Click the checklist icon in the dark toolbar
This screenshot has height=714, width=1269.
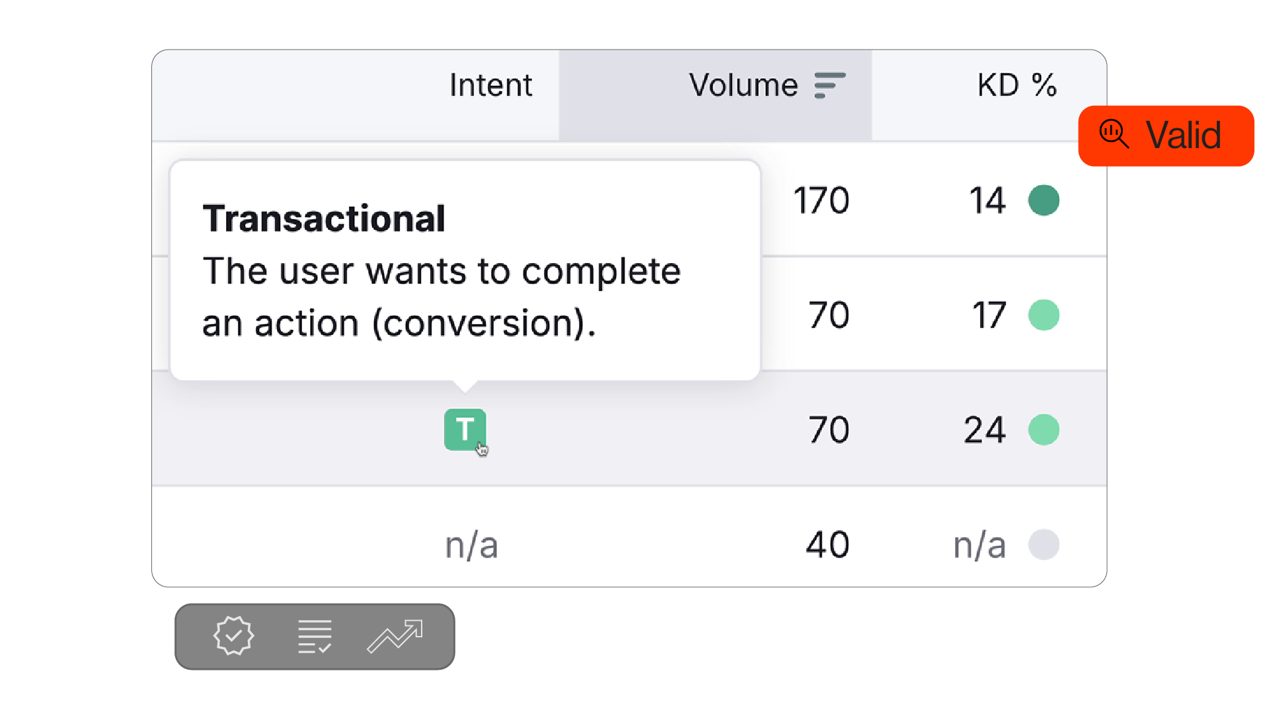coord(314,637)
